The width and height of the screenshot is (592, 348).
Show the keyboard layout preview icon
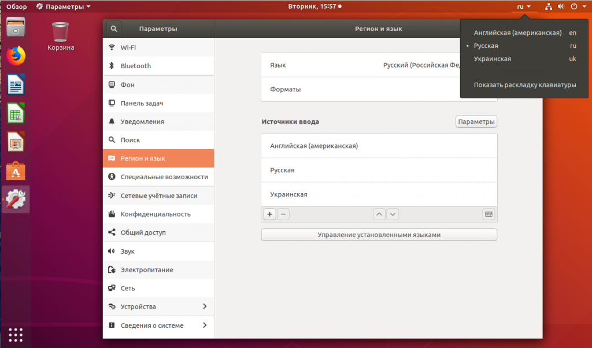(x=489, y=214)
